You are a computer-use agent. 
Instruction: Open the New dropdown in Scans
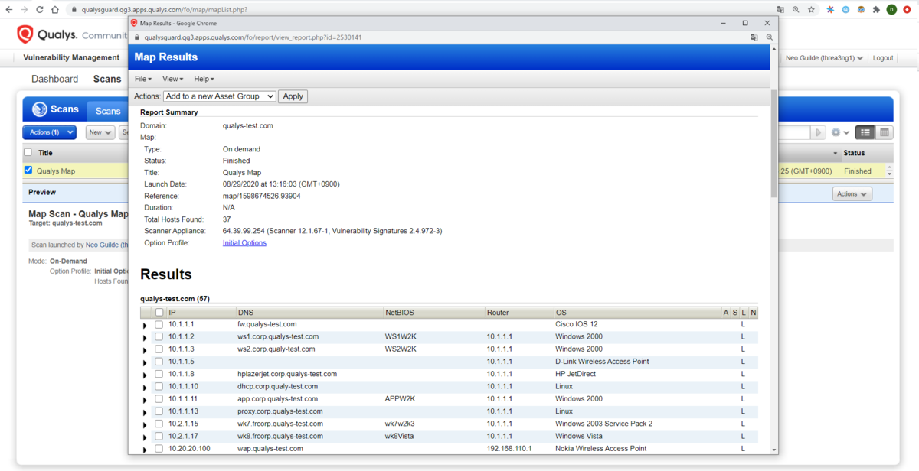point(100,132)
